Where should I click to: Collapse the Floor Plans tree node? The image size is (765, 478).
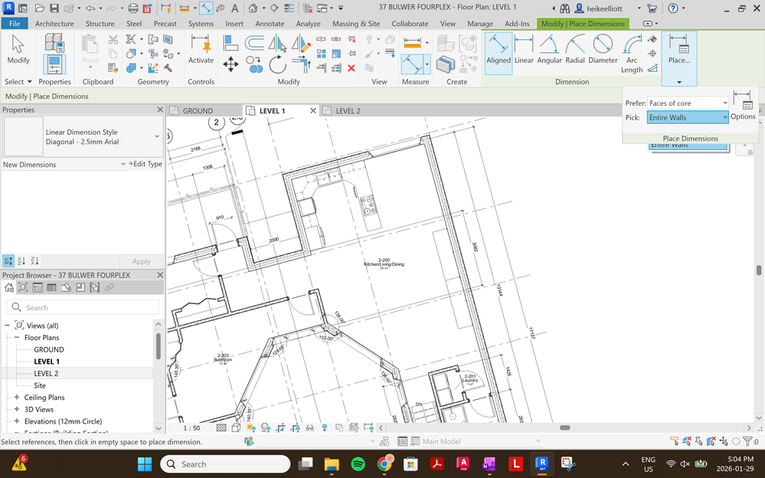(17, 337)
